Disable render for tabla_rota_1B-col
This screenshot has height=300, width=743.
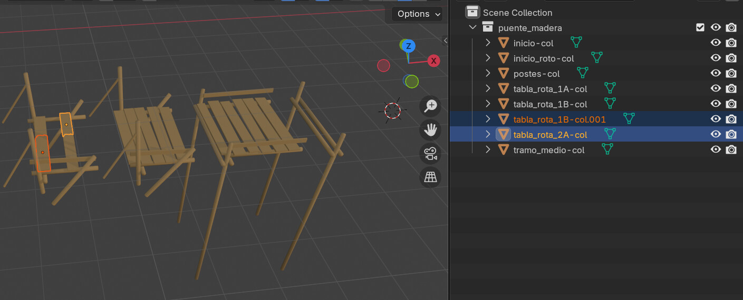click(x=731, y=104)
